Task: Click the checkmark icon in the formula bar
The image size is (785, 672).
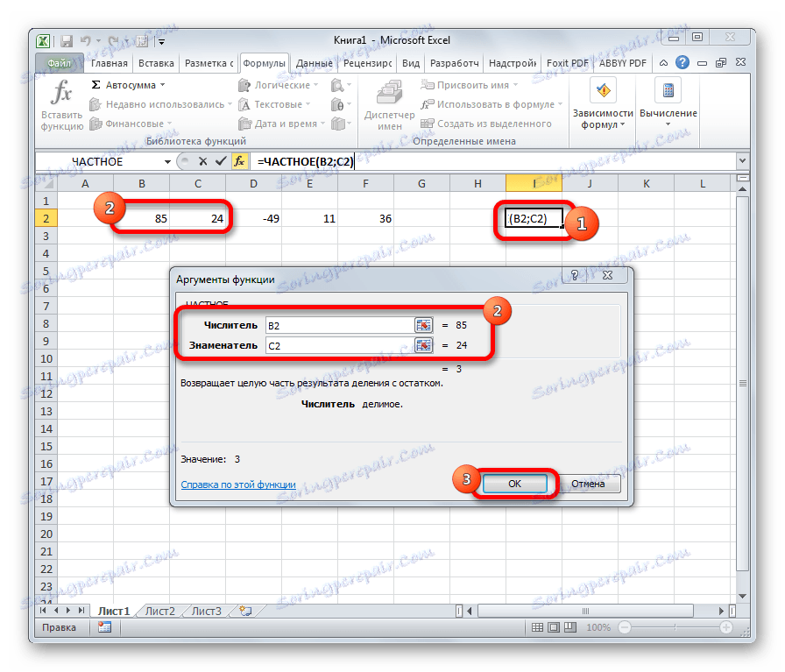Action: (220, 161)
